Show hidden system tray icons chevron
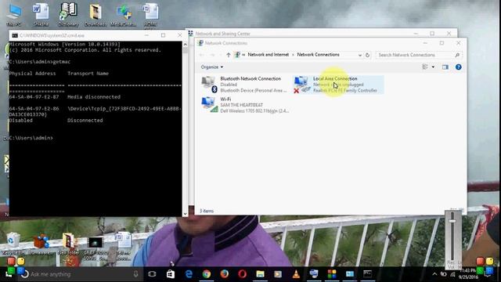 click(x=434, y=274)
